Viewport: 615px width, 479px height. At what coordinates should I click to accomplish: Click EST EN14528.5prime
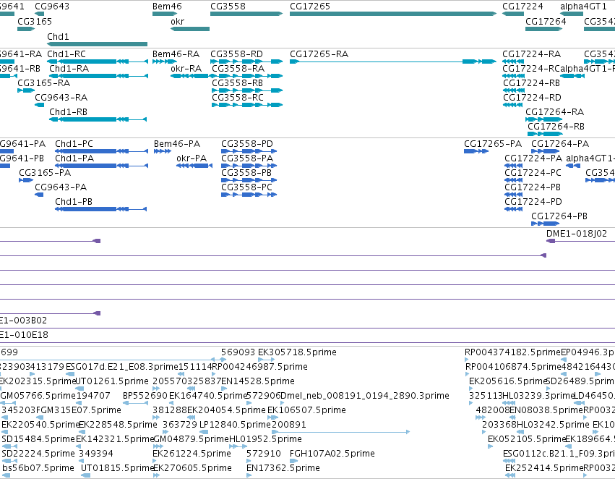click(258, 381)
